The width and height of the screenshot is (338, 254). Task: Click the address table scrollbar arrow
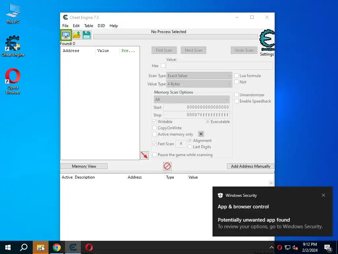click(x=271, y=183)
